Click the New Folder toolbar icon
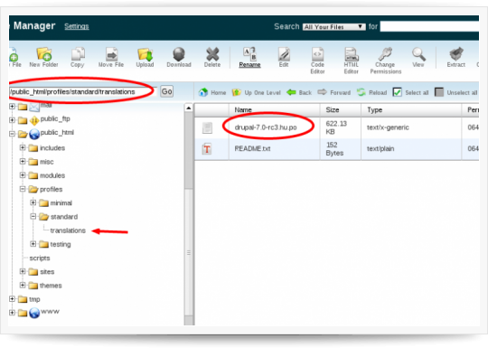 pos(44,54)
